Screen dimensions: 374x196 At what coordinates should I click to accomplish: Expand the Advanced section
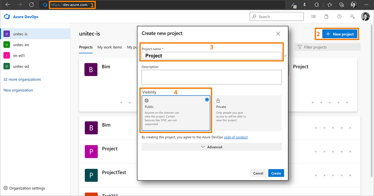tap(212, 147)
